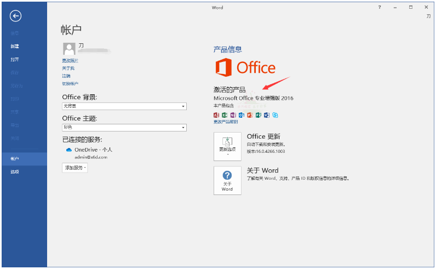Screen dimensions: 436x269
Task: Click the OneDrive - 个人 service entry
Action: (93, 150)
